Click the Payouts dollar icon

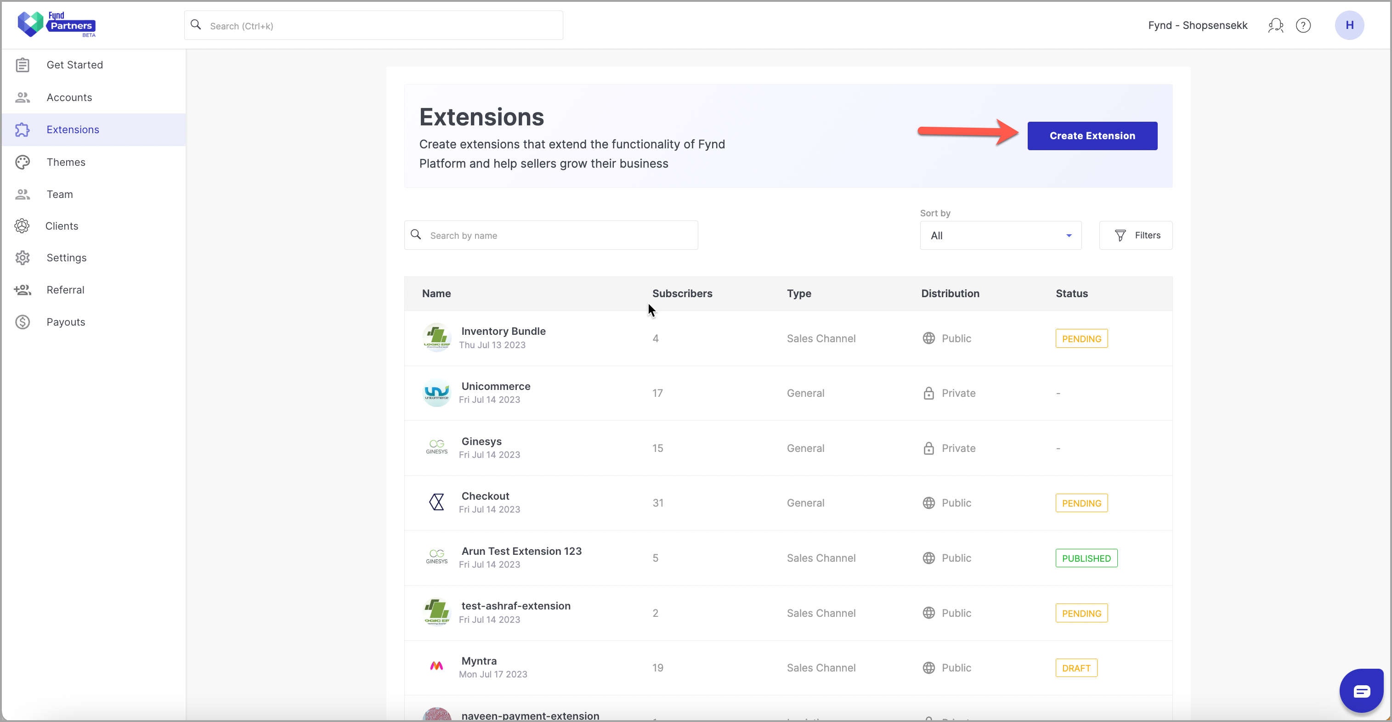click(22, 322)
